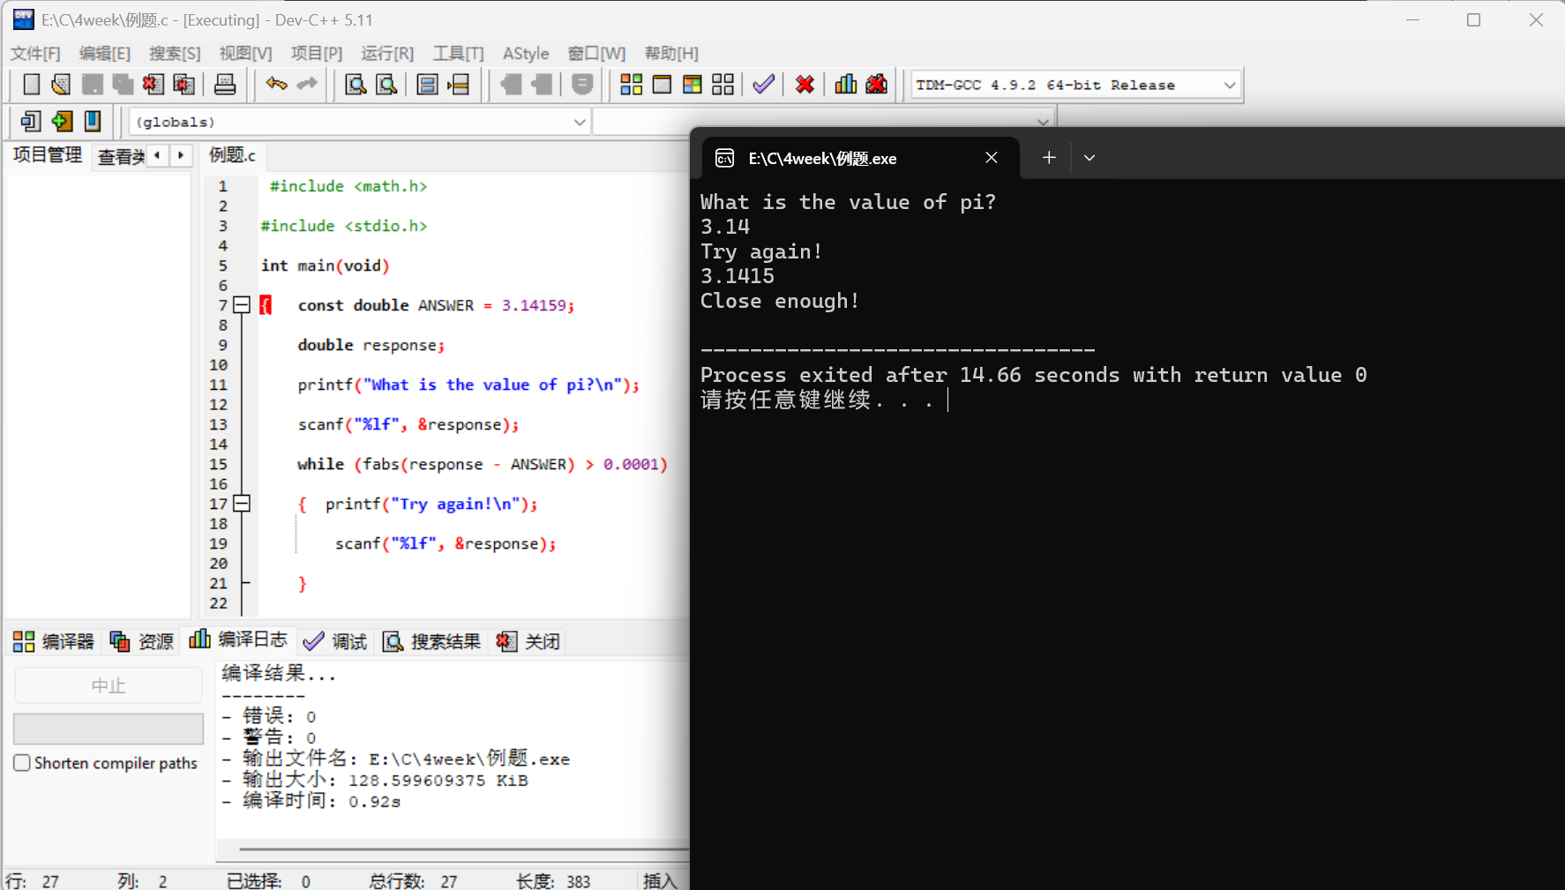
Task: Switch to the 搜索结果 bottom tab
Action: coord(431,641)
